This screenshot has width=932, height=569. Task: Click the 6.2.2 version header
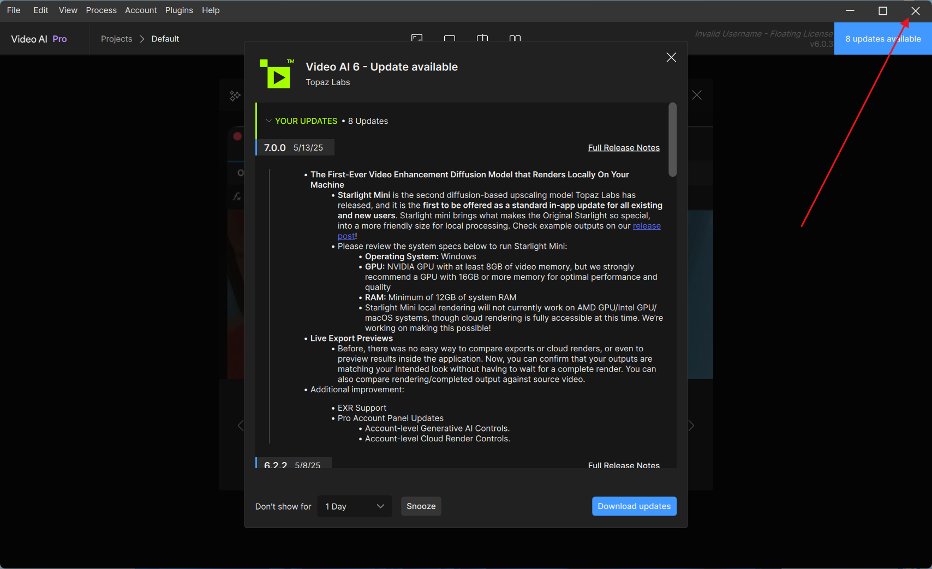[x=294, y=464]
